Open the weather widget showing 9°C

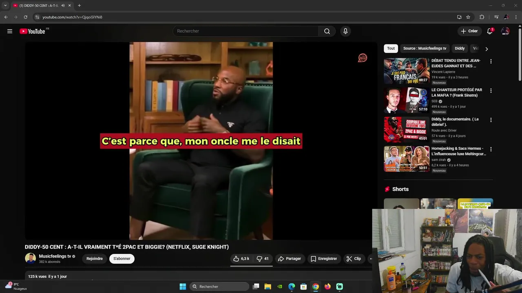pyautogui.click(x=16, y=286)
